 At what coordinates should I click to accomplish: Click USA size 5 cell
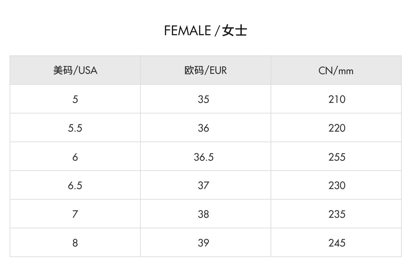[75, 99]
